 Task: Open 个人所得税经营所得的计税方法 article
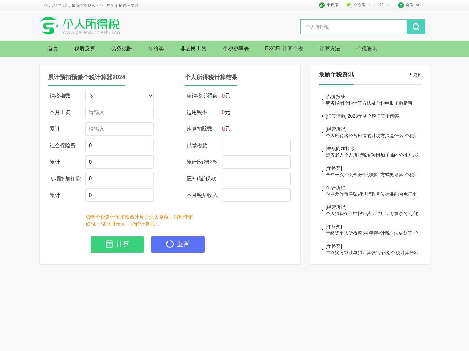(372, 136)
